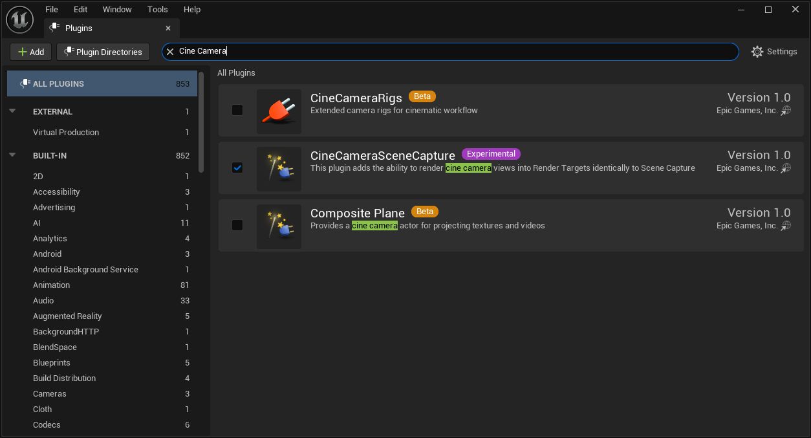811x438 pixels.
Task: Open the File menu
Action: coord(52,9)
